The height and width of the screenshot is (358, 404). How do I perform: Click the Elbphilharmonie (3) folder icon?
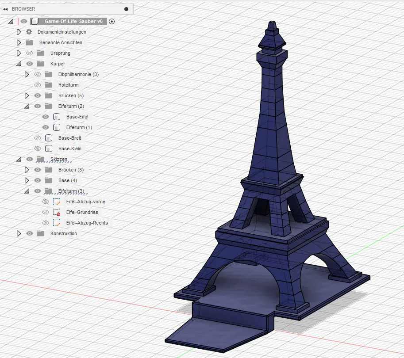pyautogui.click(x=49, y=74)
